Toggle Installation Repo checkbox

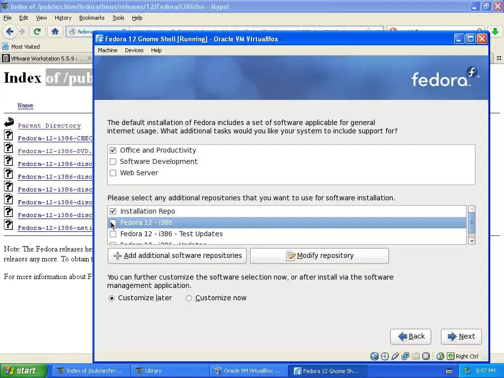[x=113, y=211]
